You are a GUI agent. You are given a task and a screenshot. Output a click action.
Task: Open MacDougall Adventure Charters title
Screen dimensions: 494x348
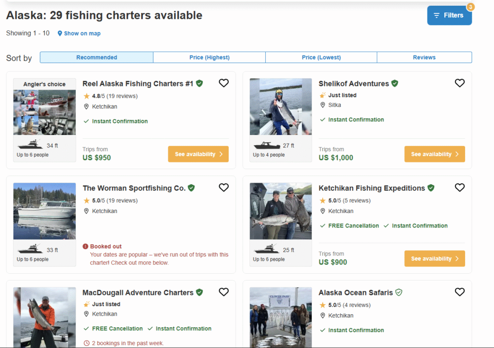tap(137, 293)
